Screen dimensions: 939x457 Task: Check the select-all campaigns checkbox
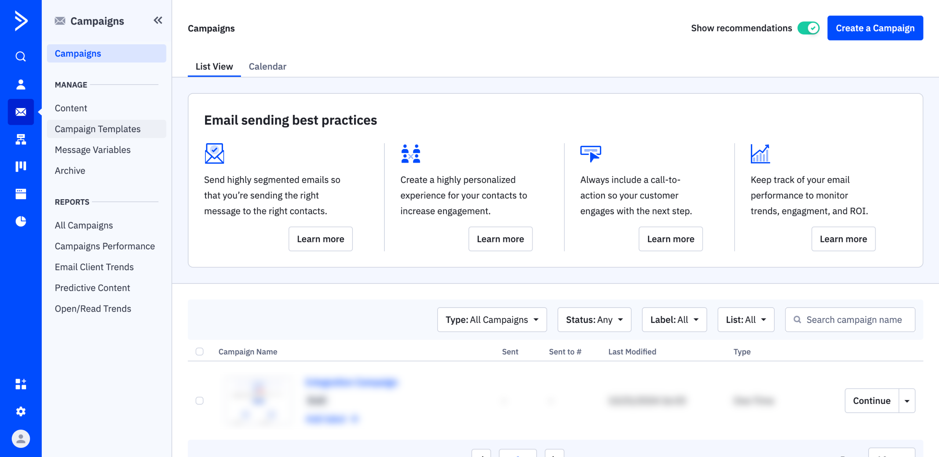click(x=200, y=352)
